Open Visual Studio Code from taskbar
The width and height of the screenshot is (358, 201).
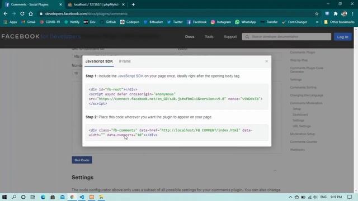click(x=82, y=197)
